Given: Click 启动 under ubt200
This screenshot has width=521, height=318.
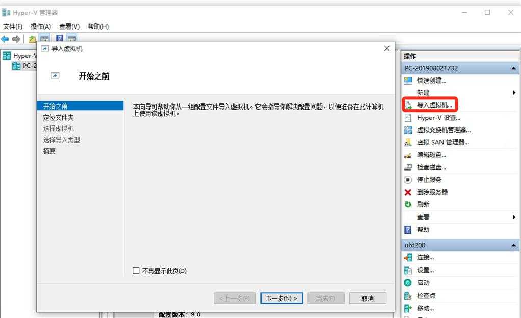Looking at the screenshot, I should click(423, 283).
